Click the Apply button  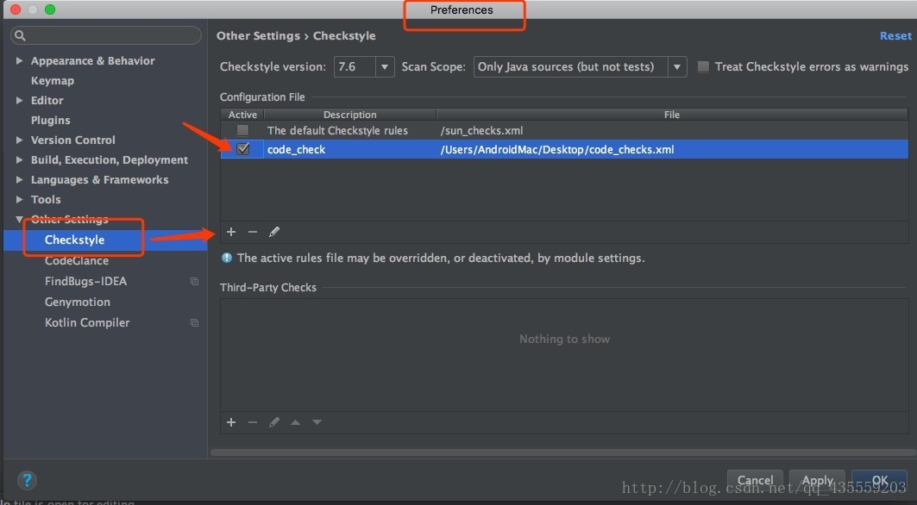pos(817,481)
